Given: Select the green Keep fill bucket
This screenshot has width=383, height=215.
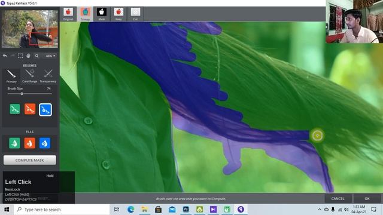Looking at the screenshot, I should coord(14,143).
